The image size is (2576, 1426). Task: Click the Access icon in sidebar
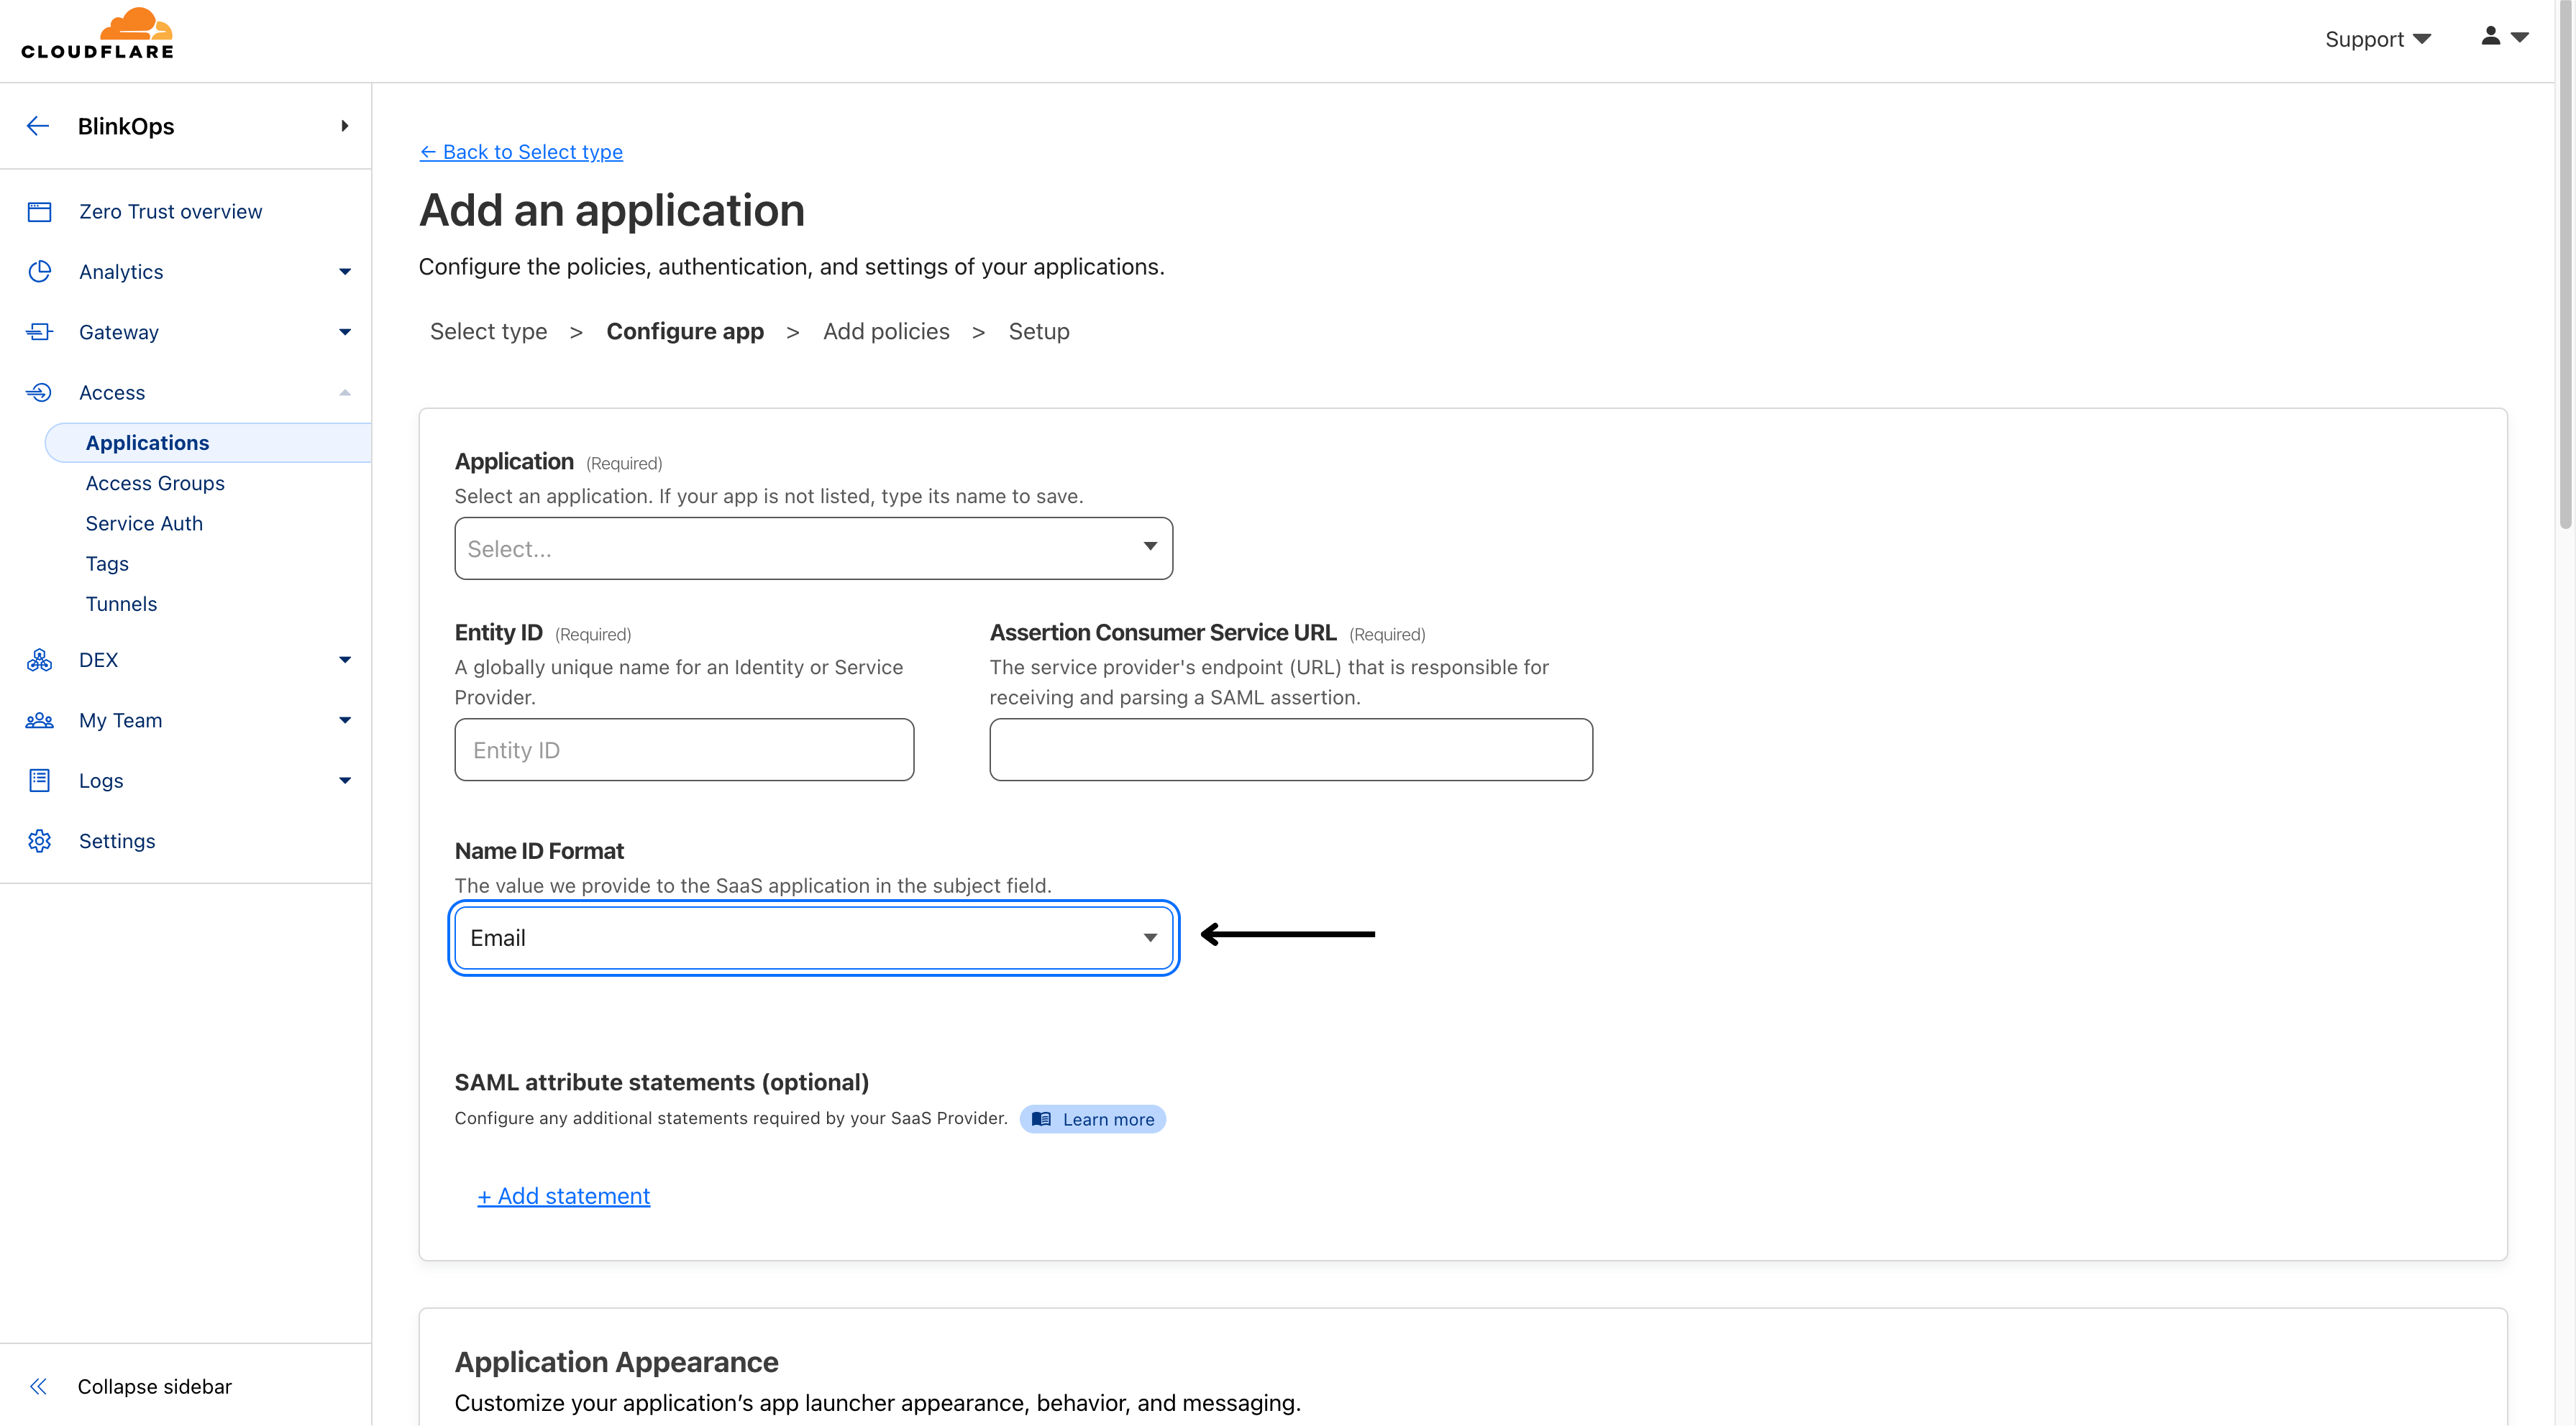pos(39,392)
